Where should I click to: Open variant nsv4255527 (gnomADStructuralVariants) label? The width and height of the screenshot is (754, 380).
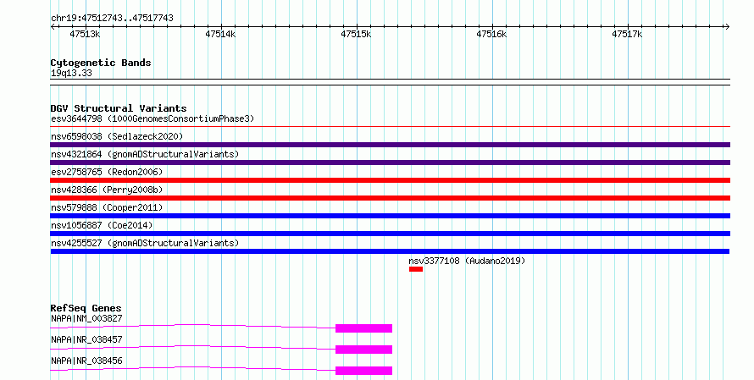[145, 243]
